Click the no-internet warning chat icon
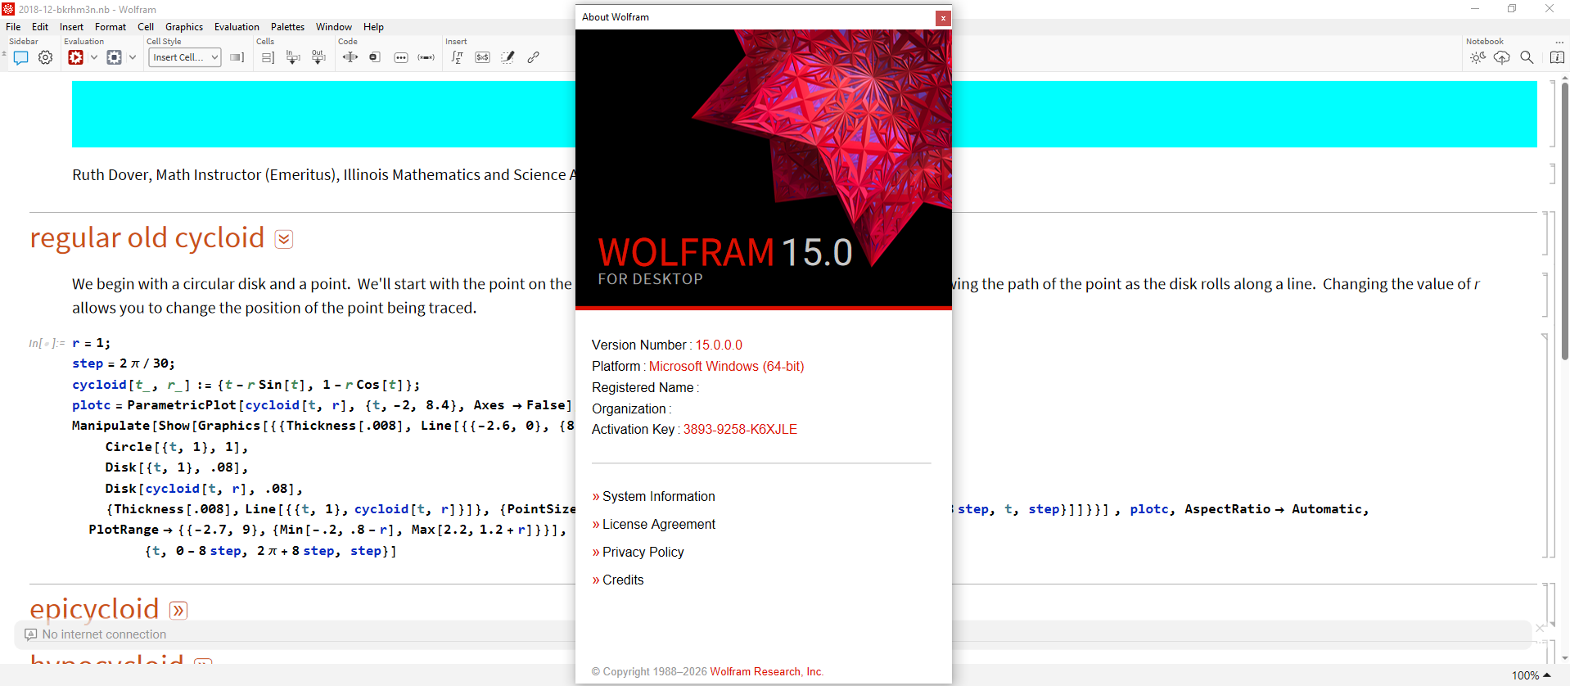1570x686 pixels. coord(31,634)
